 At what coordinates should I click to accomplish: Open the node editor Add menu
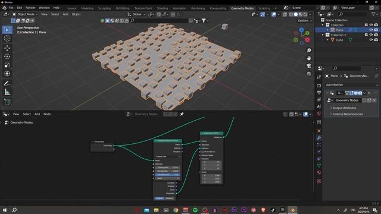tap(37, 114)
